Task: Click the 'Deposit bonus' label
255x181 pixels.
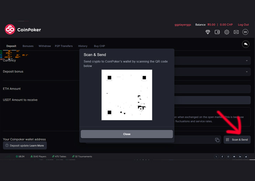Action: [x=13, y=72]
